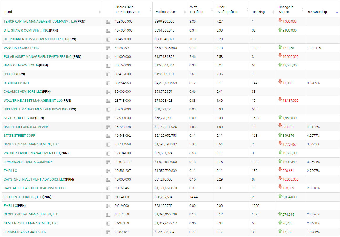Open grid icon in JENNISON ASSOCIATES row
This screenshot has width=340, height=237.
click(x=108, y=232)
